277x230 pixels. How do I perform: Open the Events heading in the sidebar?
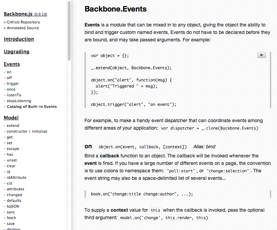(12, 64)
